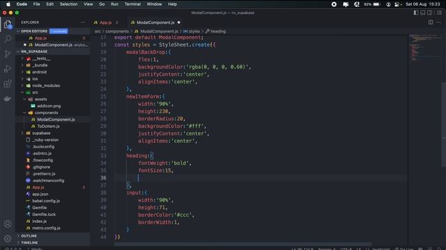
Task: Toggle the secondary sidebar layout icon
Action: point(430,12)
